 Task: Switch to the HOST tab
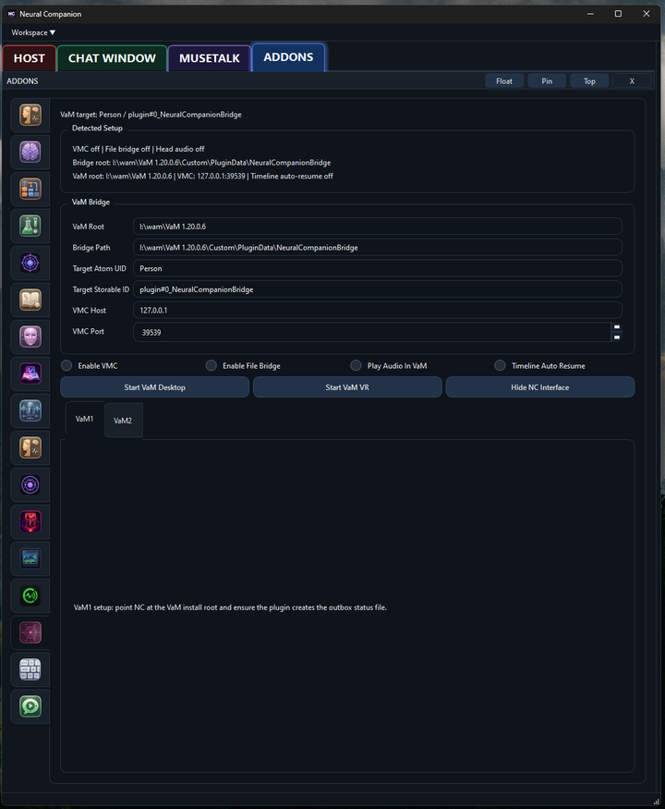(30, 57)
